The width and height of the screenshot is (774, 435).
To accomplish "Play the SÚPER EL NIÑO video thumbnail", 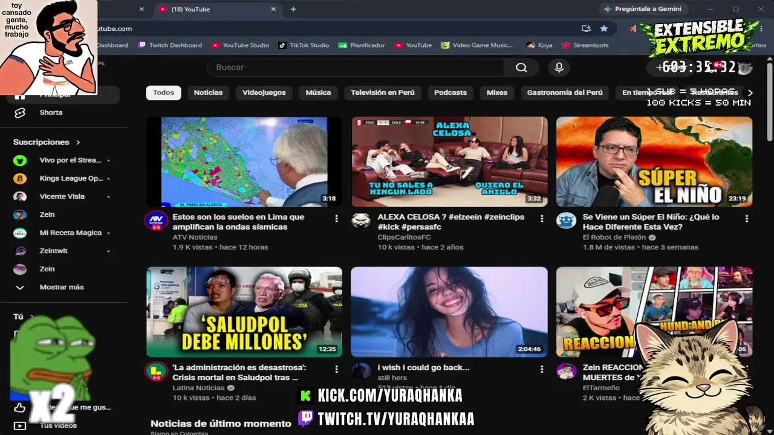I will pos(654,161).
